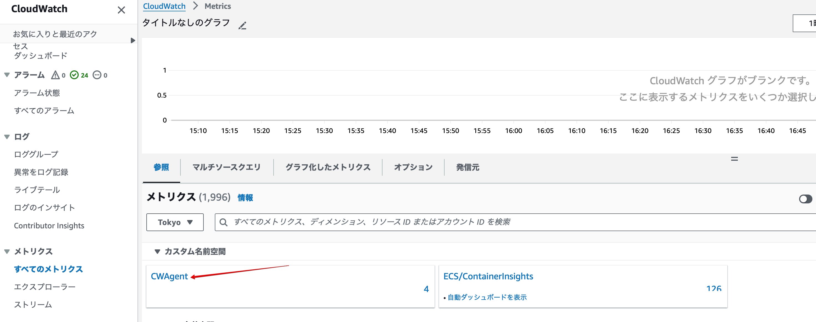Edit the graph title with pencil icon

[242, 25]
